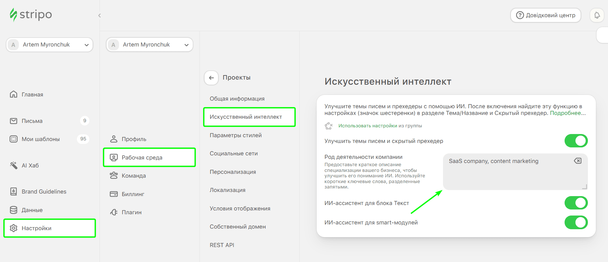Click the Настройки gear icon
Viewport: 608px width, 262px height.
(x=13, y=228)
